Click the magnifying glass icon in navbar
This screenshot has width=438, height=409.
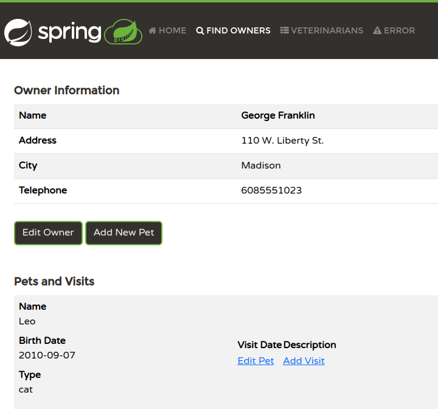click(x=200, y=30)
